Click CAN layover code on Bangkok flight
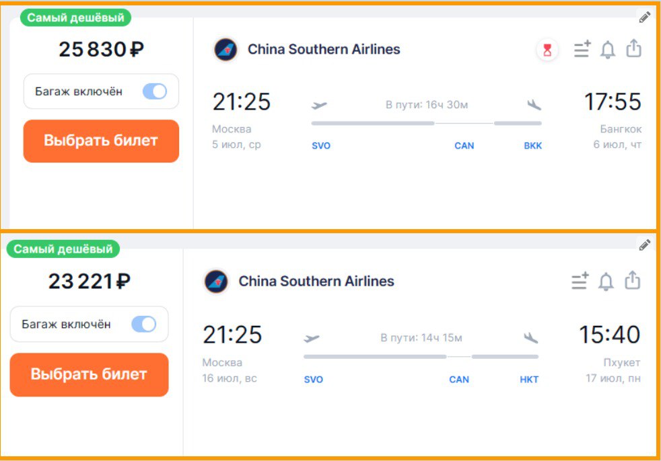 [464, 146]
